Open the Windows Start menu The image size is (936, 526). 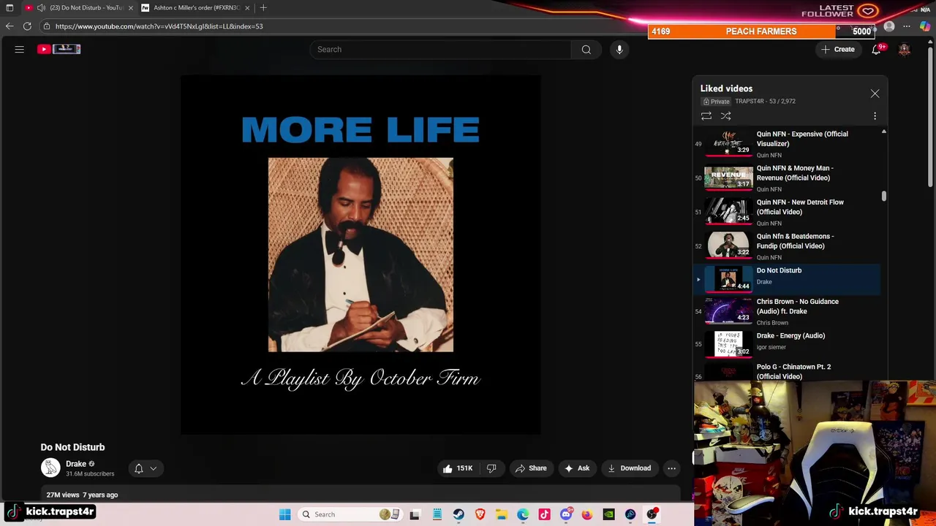point(284,514)
